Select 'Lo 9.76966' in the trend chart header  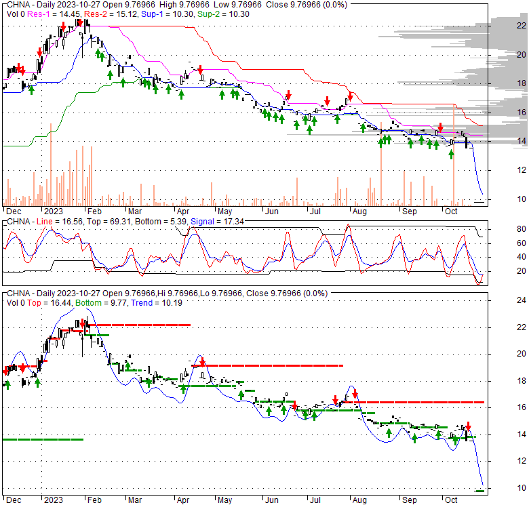pos(221,294)
